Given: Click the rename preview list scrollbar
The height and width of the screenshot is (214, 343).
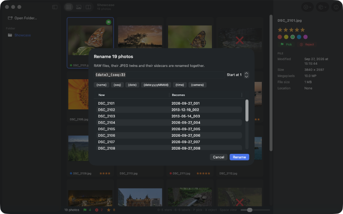Looking at the screenshot, I should click(247, 110).
